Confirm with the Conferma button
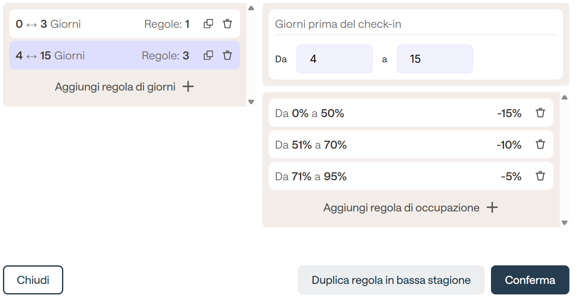The height and width of the screenshot is (302, 577). point(530,280)
